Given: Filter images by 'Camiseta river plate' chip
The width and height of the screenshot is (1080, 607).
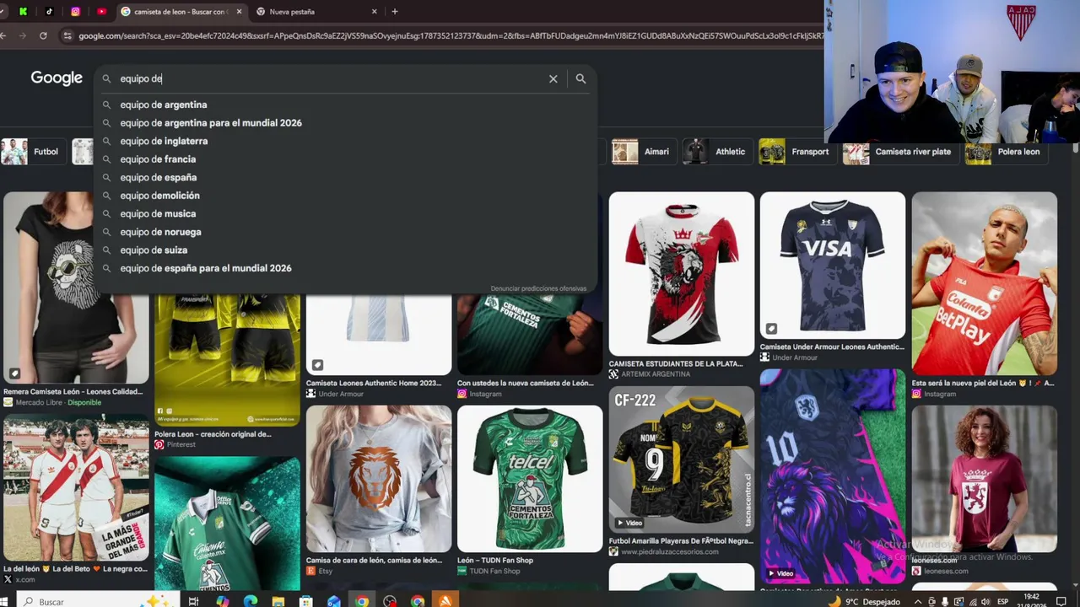Looking at the screenshot, I should click(899, 152).
